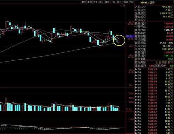
Task: Add to watchlist with +自选
Action: click(x=125, y=2)
